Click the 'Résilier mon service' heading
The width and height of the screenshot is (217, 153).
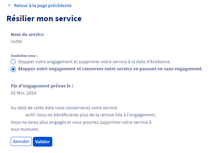[x=44, y=18]
